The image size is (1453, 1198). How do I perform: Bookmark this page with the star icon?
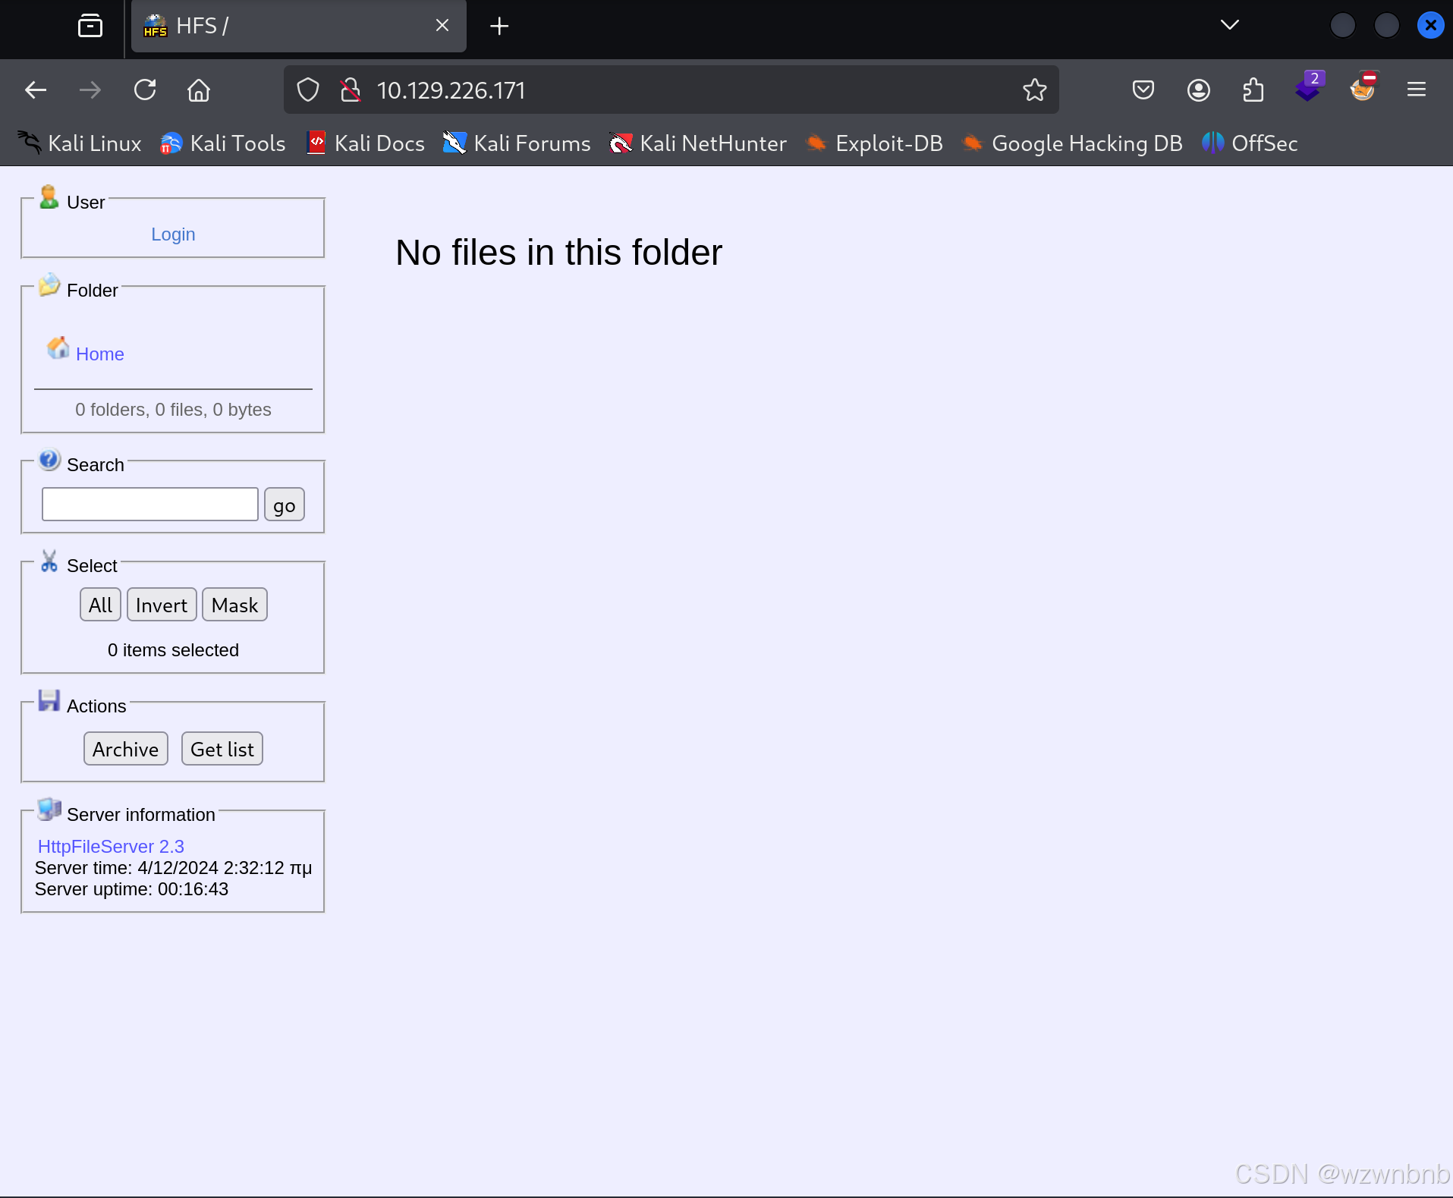(1033, 90)
